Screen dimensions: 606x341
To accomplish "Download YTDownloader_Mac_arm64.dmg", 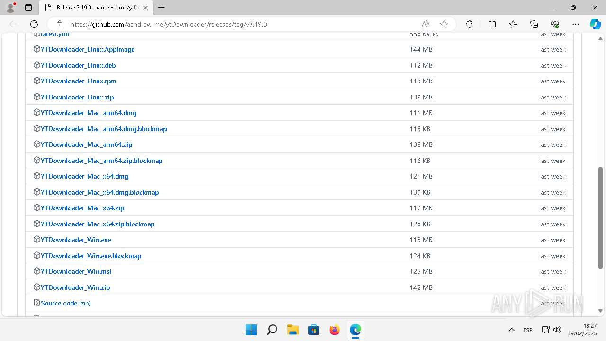I will pyautogui.click(x=89, y=113).
